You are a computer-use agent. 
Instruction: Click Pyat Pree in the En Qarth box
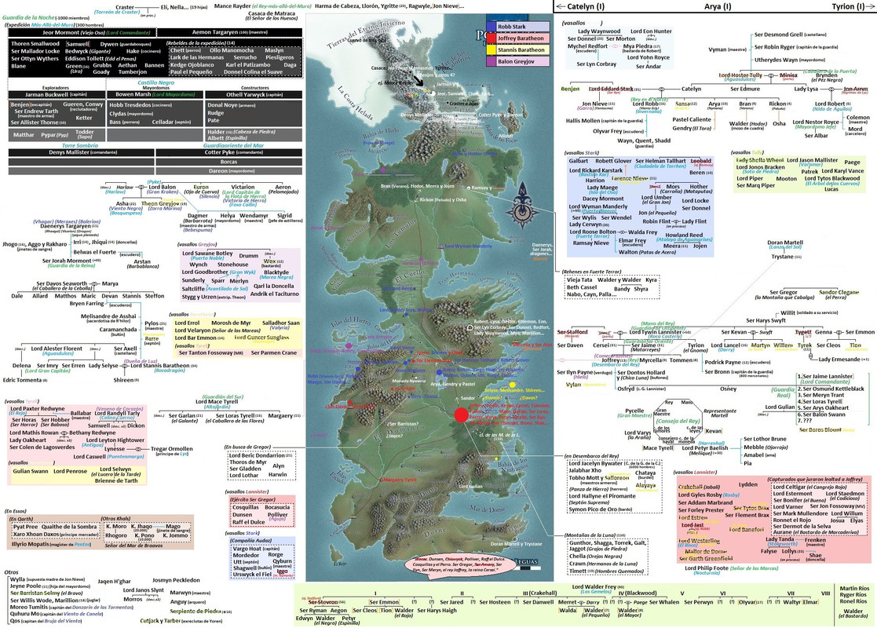coord(25,527)
